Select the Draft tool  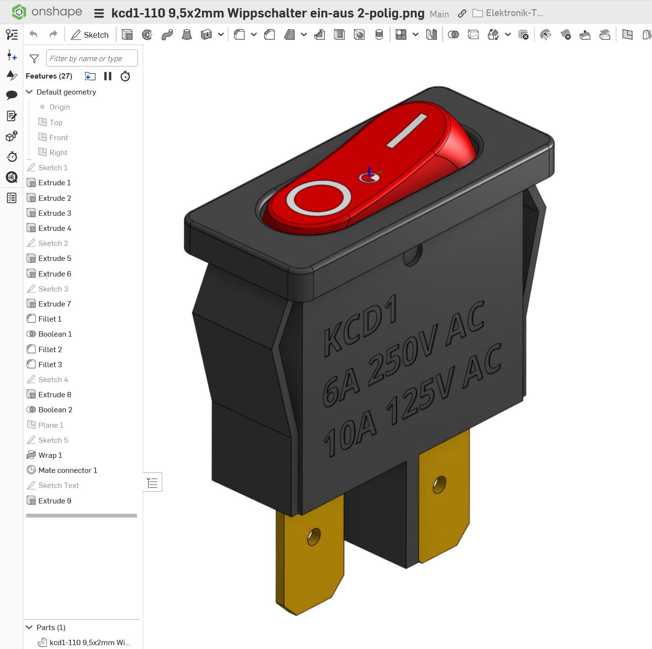pyautogui.click(x=290, y=34)
